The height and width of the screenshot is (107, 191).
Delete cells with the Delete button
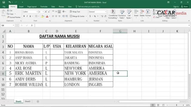(142, 14)
